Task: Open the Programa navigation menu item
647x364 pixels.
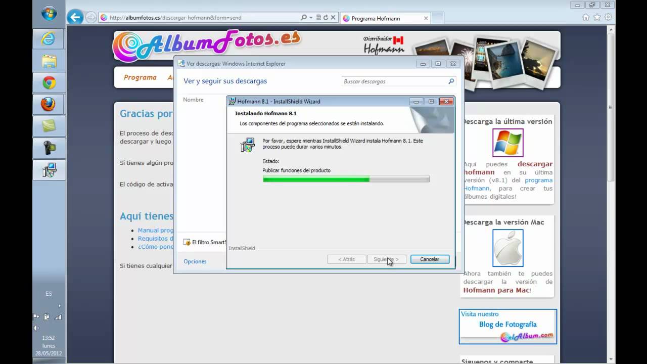Action: click(x=140, y=77)
